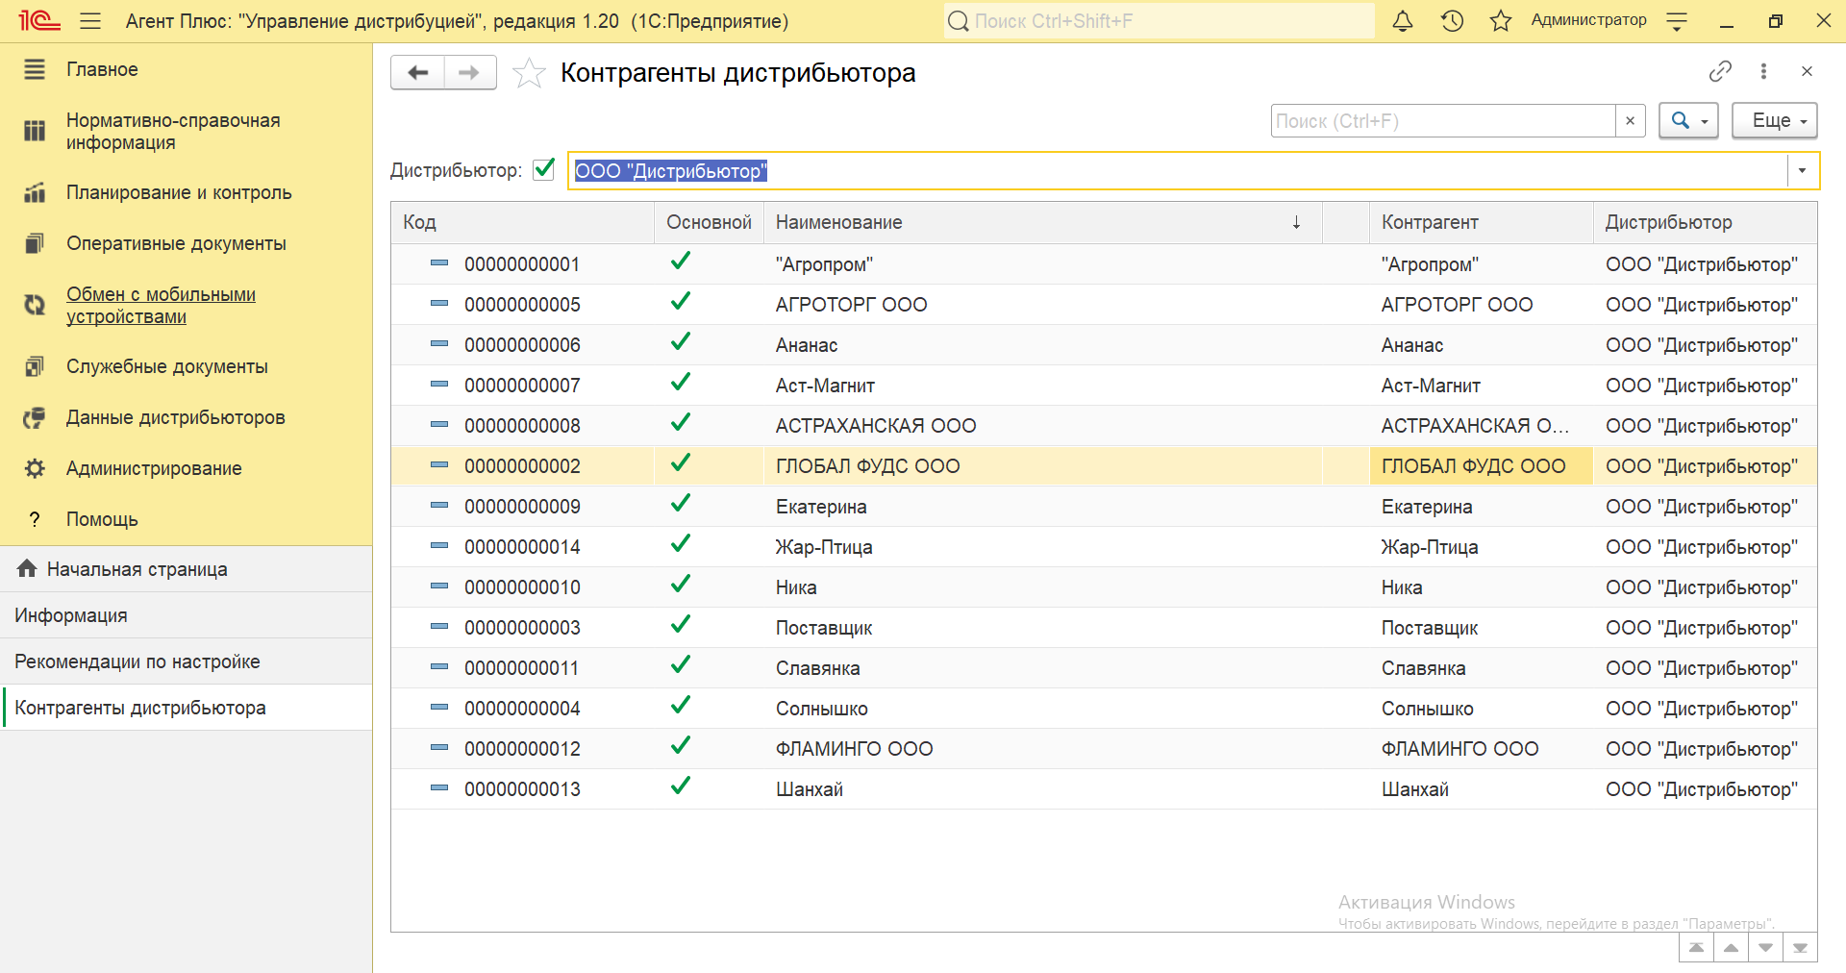Screen dimensions: 1846x973
Task: Open Планирование и контроль section
Action: (x=179, y=192)
